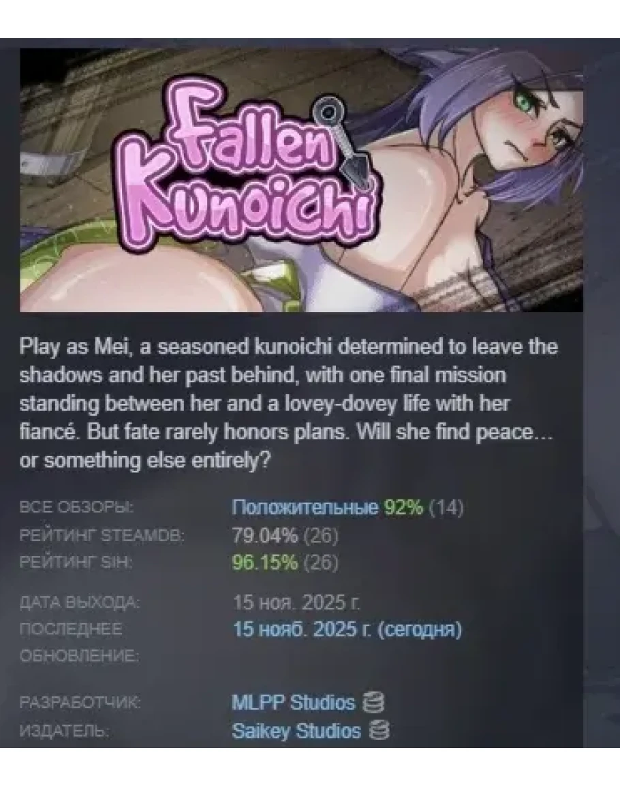
Task: Click the "РАЗРАБОТЧИК" label
Action: [80, 703]
